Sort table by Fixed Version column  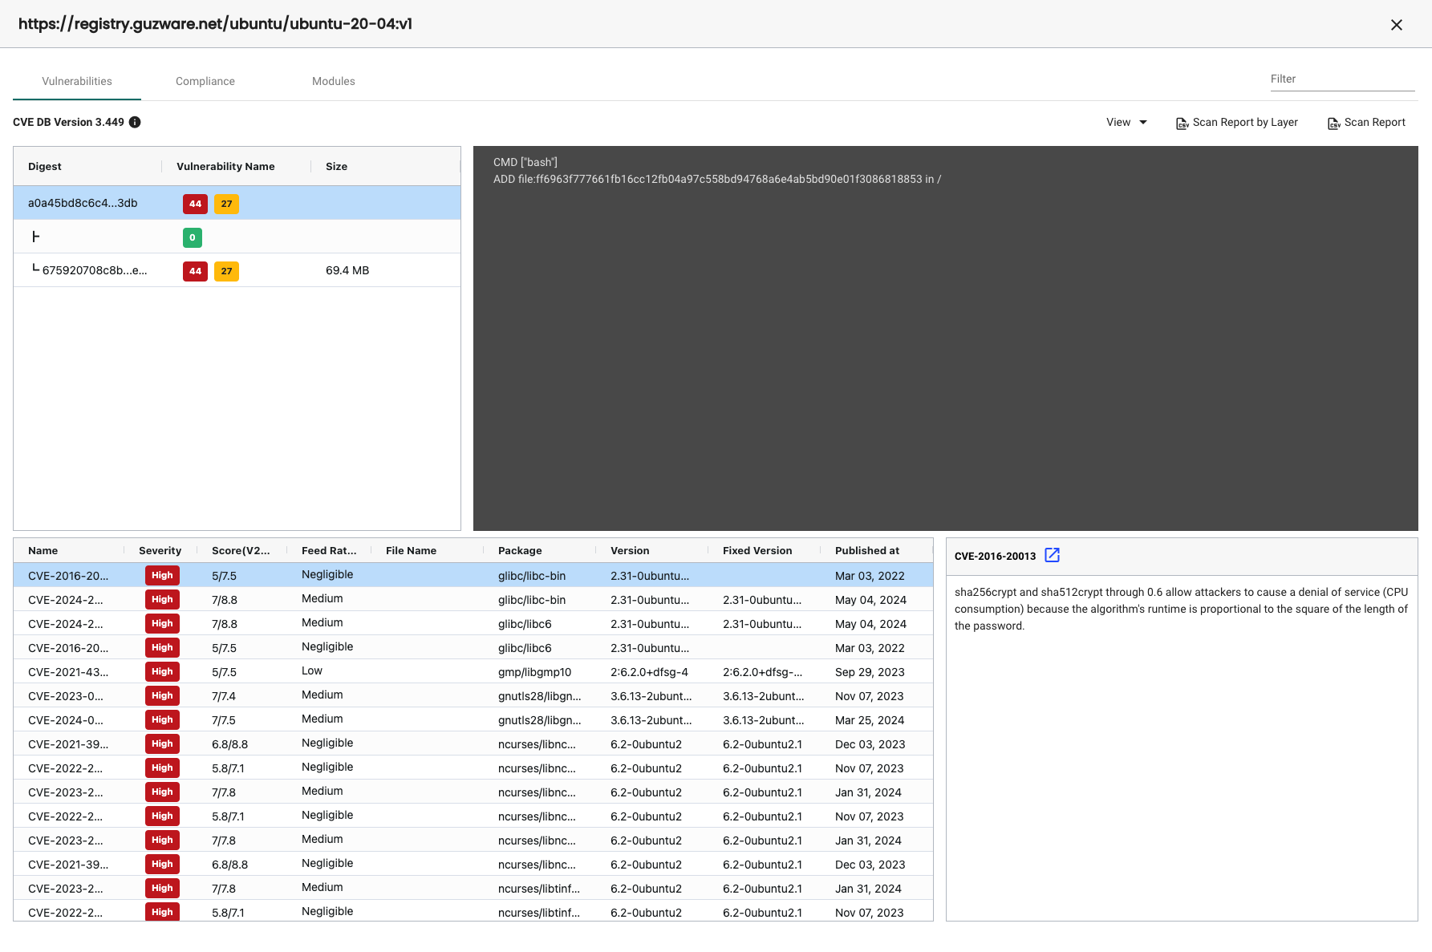coord(757,550)
